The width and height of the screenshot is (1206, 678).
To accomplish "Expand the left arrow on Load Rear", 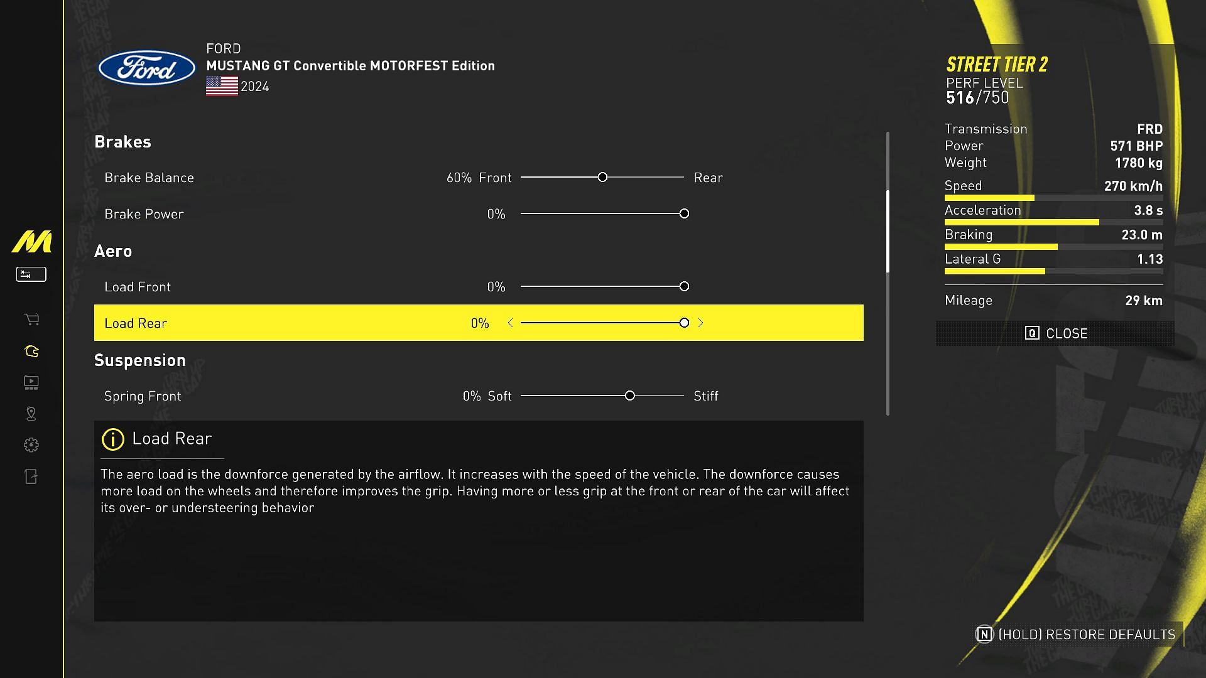I will click(x=509, y=323).
